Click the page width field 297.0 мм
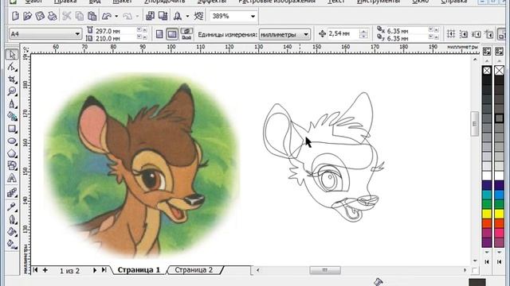 point(116,30)
